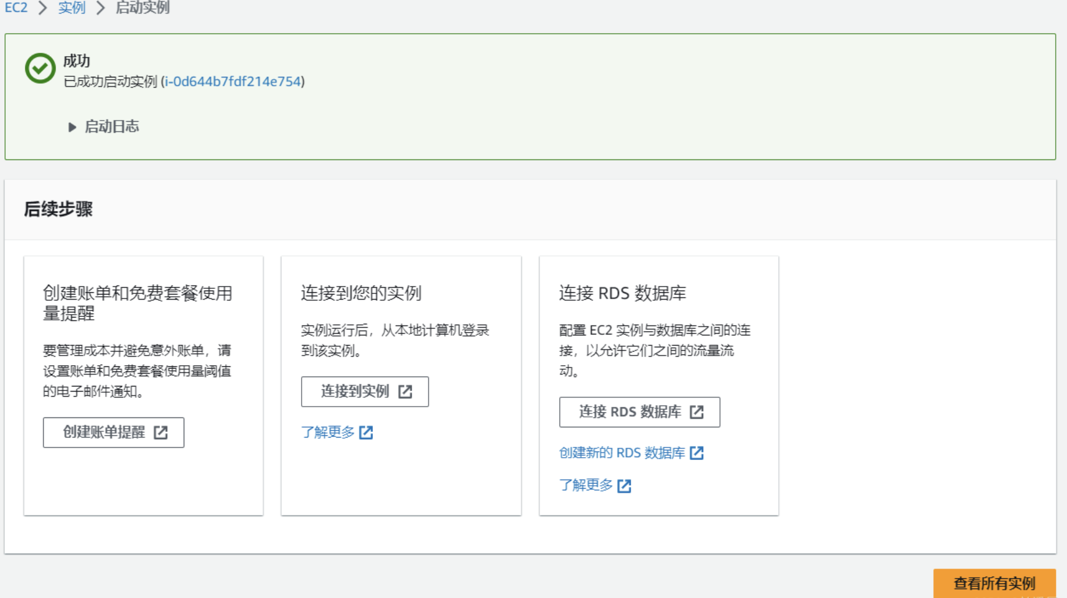Open 了解更多 under 连接到您的实例
1067x598 pixels.
(x=328, y=433)
